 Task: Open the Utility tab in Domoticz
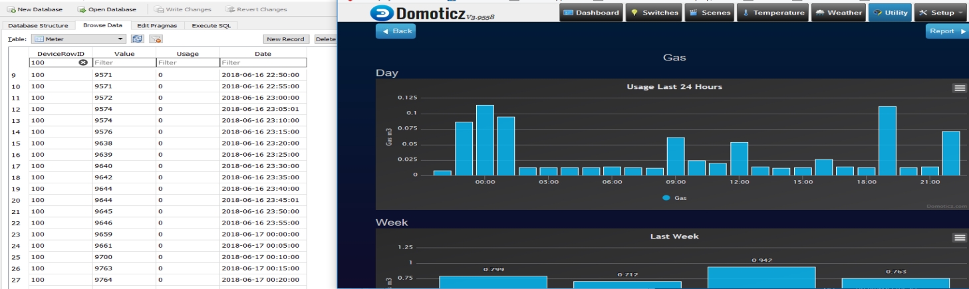[x=890, y=13]
